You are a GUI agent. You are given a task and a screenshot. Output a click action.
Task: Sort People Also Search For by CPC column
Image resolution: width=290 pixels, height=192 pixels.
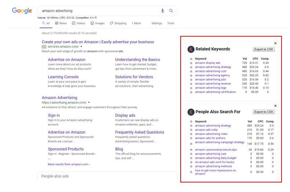coord(260,122)
